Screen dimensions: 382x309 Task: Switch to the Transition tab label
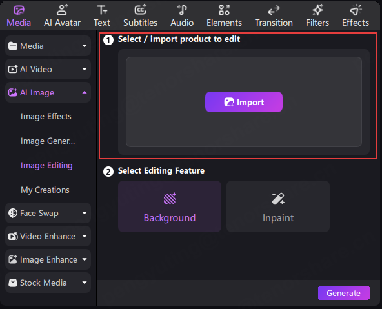274,23
